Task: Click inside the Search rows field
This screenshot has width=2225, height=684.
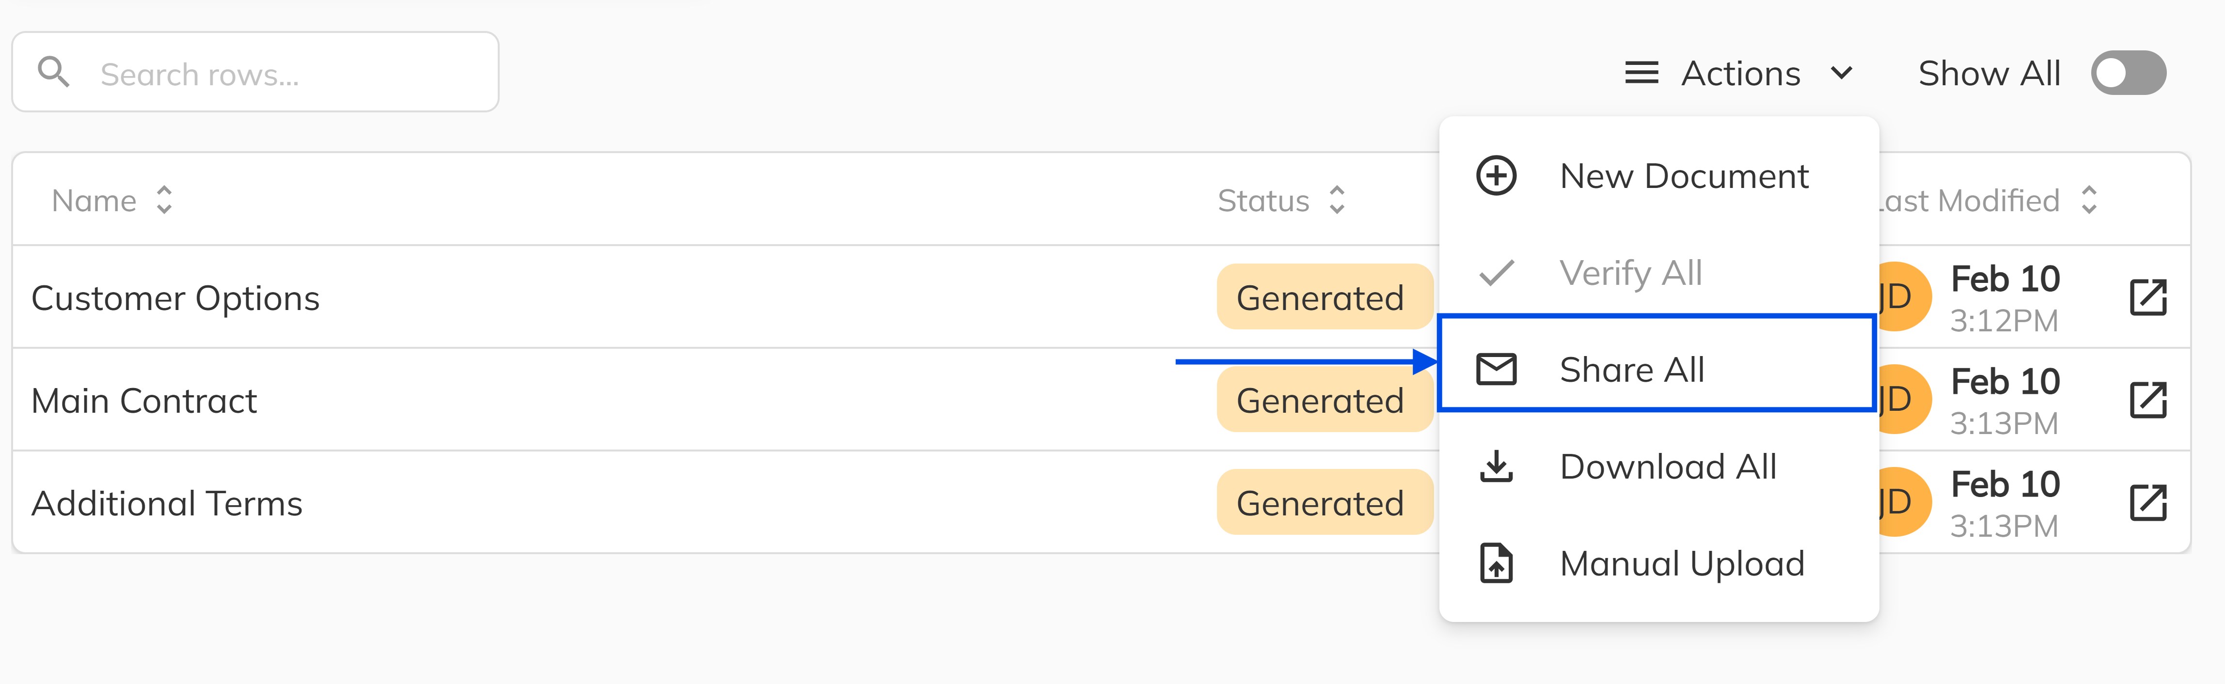Action: (x=259, y=73)
